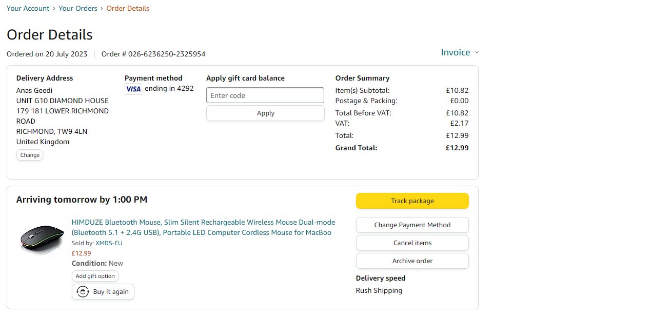Image resolution: width=651 pixels, height=317 pixels.
Task: Track package for this order
Action: tap(412, 201)
